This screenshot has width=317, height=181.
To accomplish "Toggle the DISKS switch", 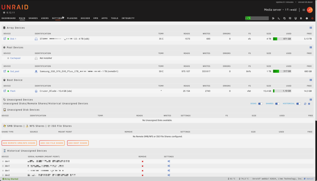I will tap(260, 104).
